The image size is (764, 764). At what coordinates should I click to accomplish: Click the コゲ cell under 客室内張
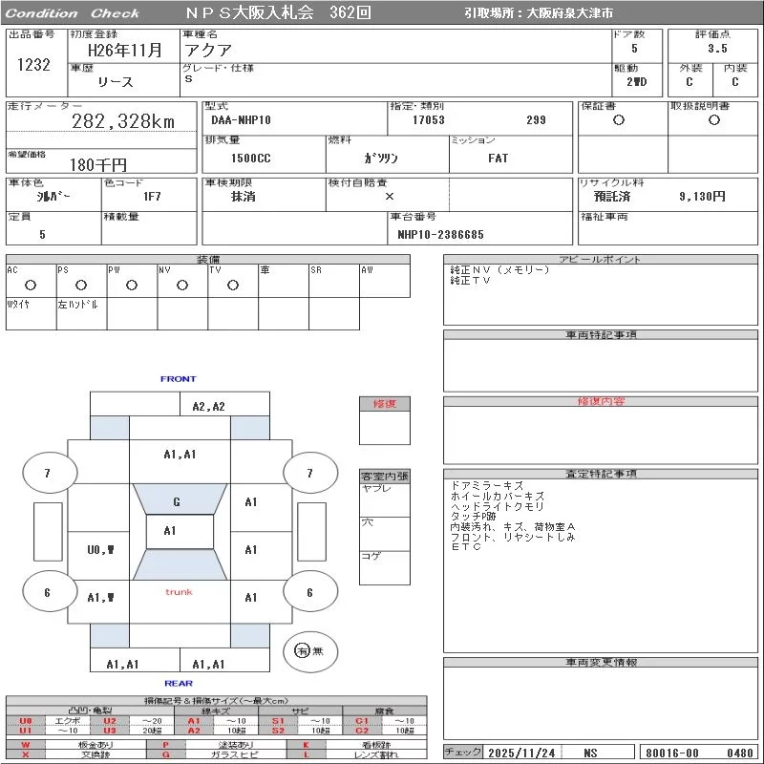pyautogui.click(x=385, y=567)
